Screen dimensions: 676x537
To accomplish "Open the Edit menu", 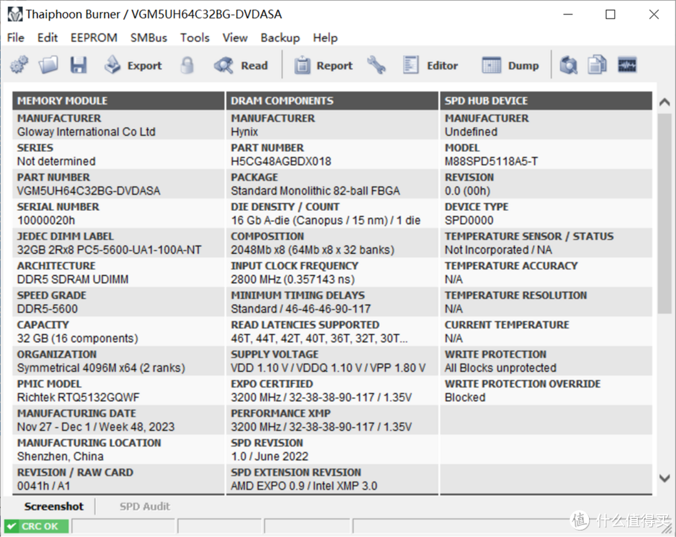I will point(48,38).
